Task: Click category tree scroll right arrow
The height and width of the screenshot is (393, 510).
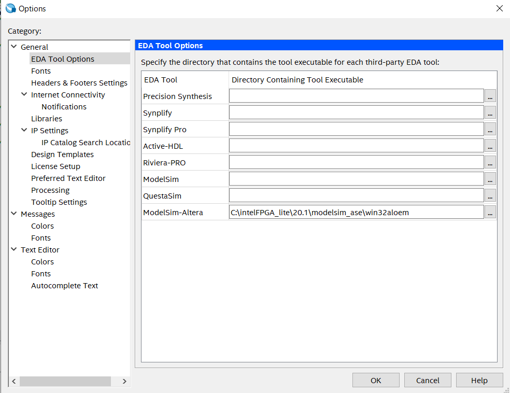Action: [x=124, y=381]
